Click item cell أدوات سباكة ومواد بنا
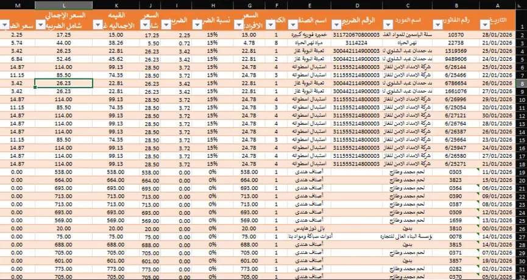 click(309, 237)
